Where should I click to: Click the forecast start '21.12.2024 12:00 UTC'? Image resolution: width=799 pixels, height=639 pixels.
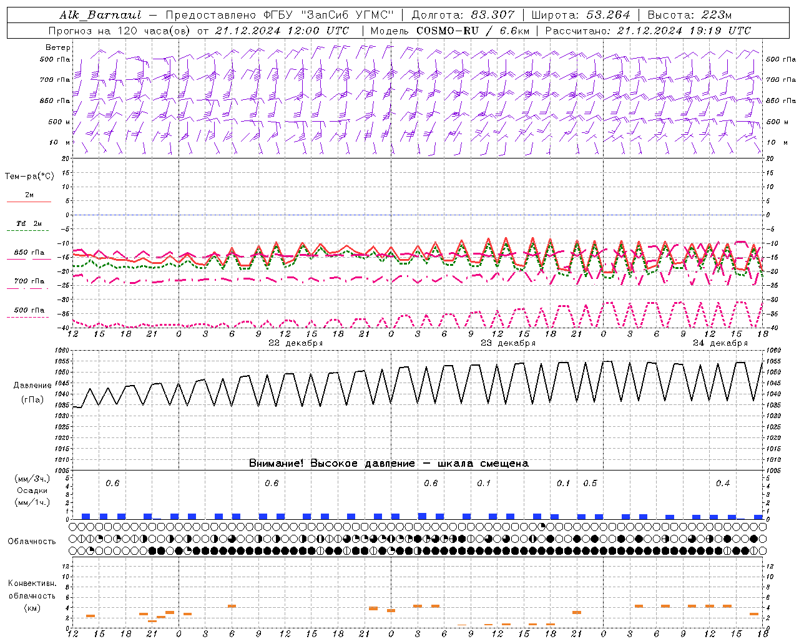(282, 31)
